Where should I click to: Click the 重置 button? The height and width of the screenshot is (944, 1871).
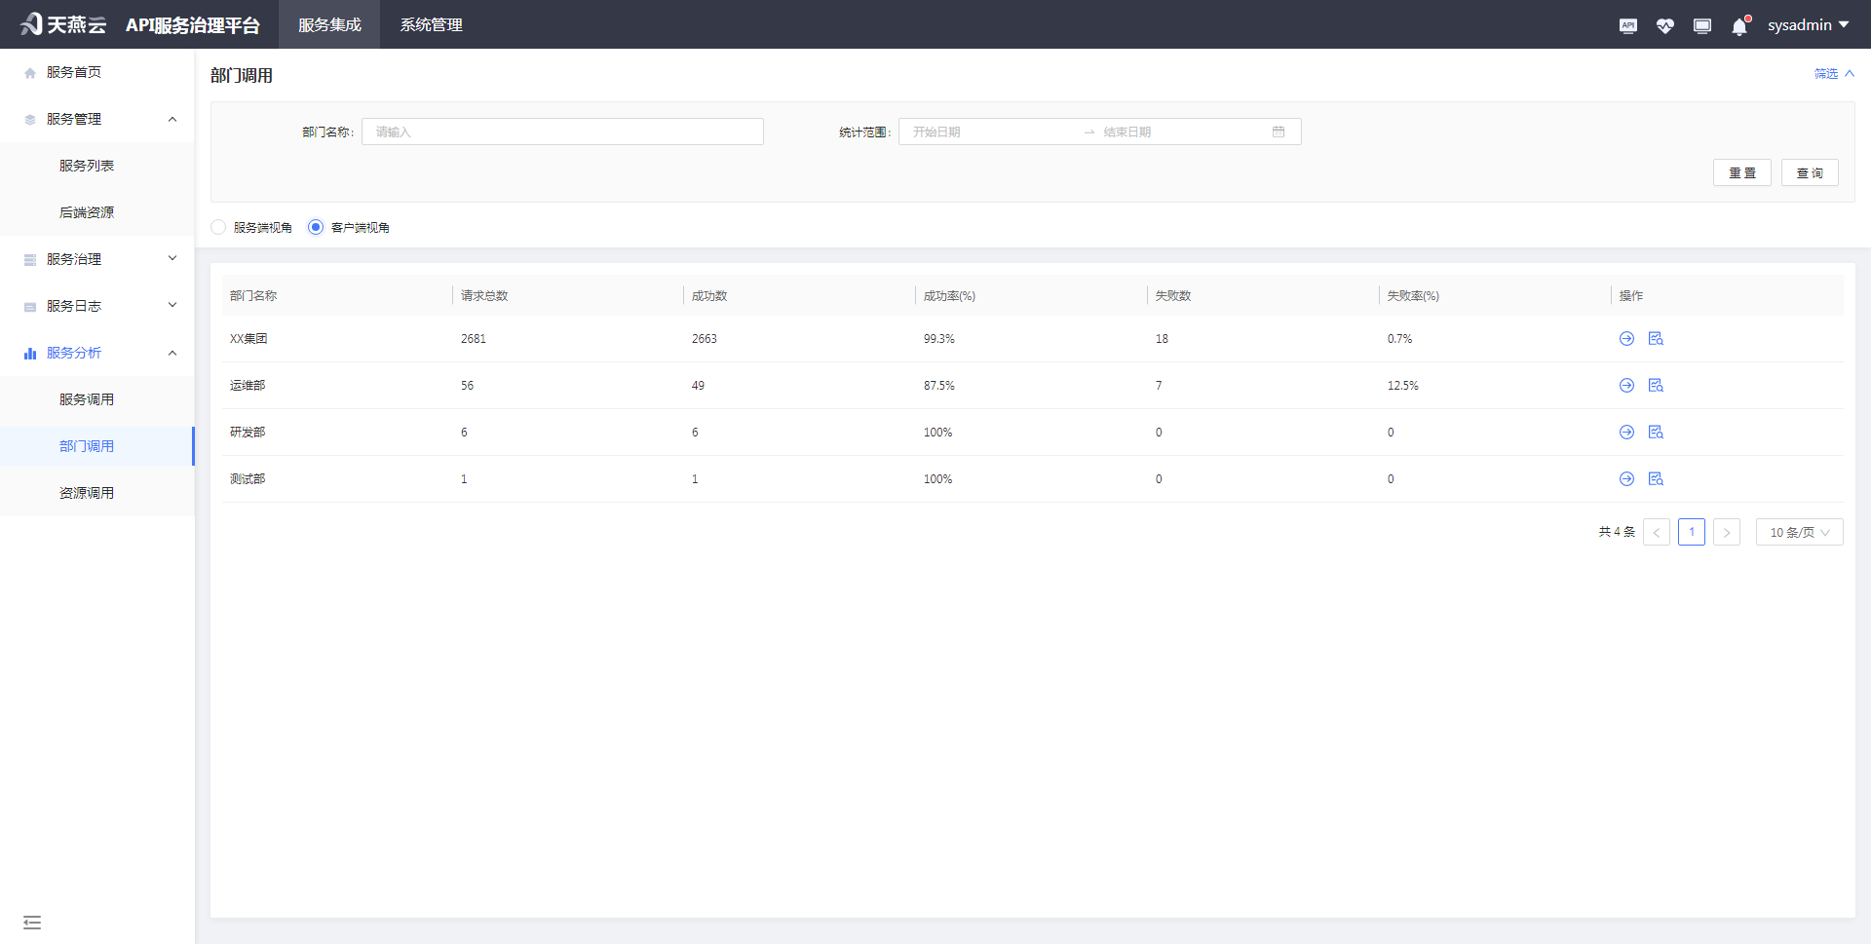[1741, 173]
